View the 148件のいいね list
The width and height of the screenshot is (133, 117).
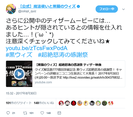point(44,103)
